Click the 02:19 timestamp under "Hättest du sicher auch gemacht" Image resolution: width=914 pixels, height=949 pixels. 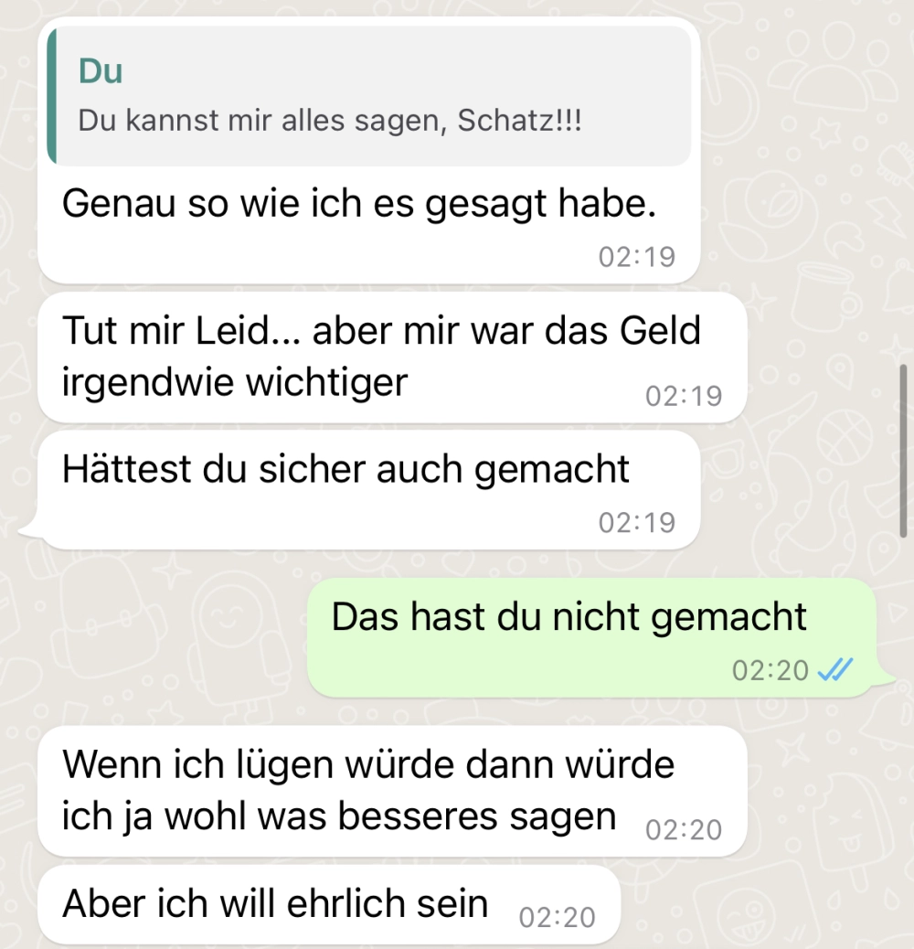click(x=637, y=522)
